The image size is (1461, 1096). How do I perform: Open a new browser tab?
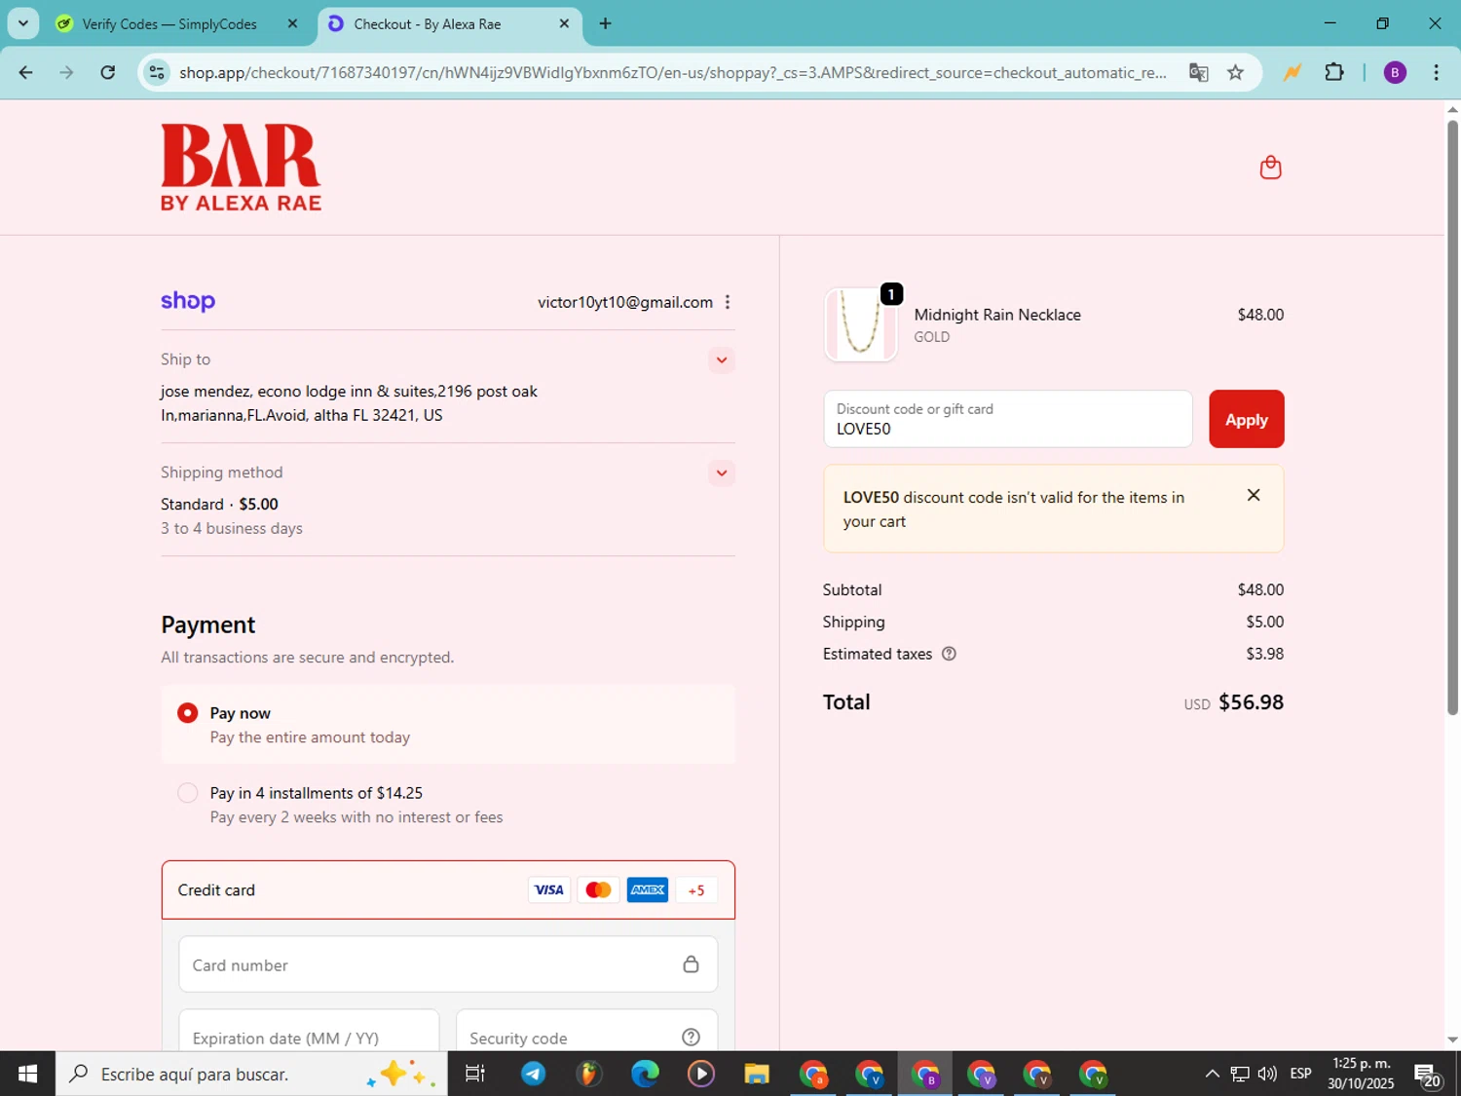605,23
